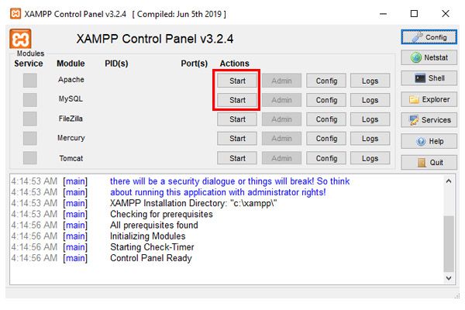
Task: Click the log scrollbar up arrow
Action: click(x=449, y=181)
